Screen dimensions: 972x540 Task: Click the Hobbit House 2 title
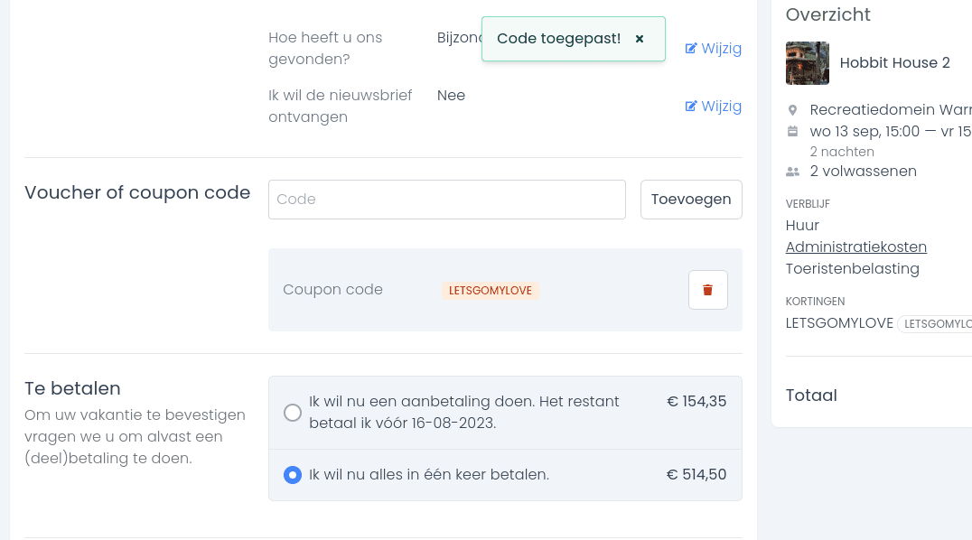point(894,62)
